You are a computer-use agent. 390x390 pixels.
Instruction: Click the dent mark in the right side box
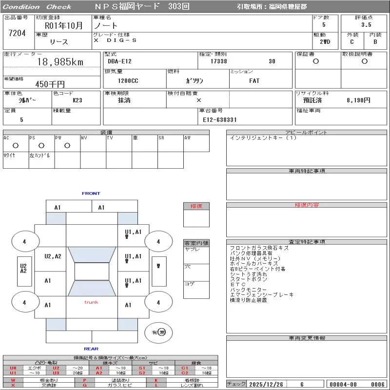click(158, 266)
